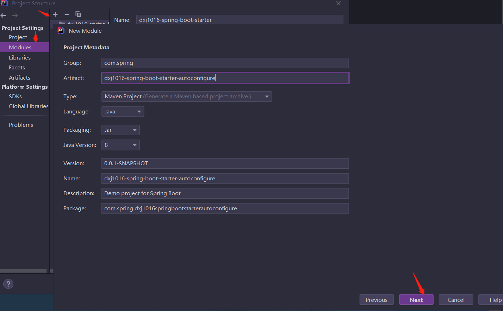Open Libraries settings section
This screenshot has width=503, height=311.
pyautogui.click(x=20, y=57)
